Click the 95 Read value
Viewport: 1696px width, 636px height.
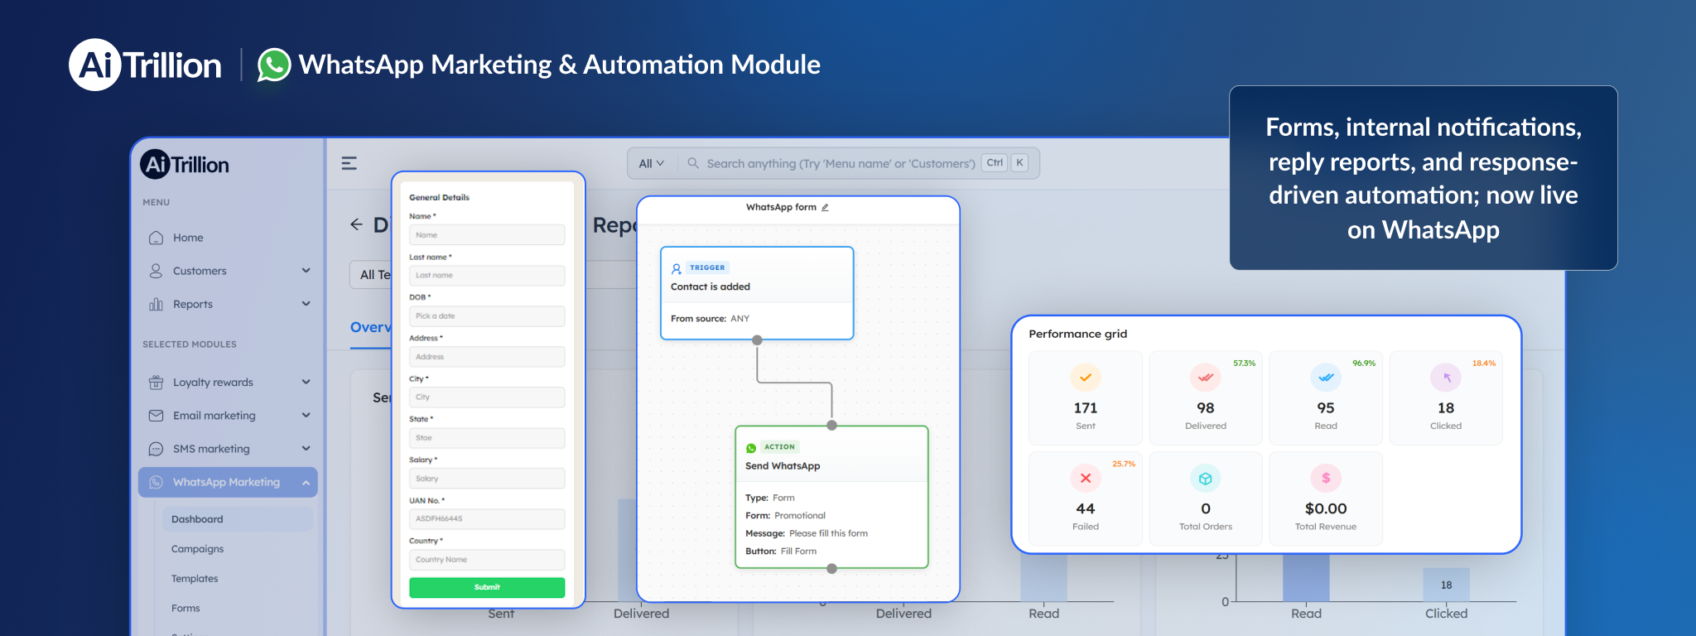point(1326,408)
